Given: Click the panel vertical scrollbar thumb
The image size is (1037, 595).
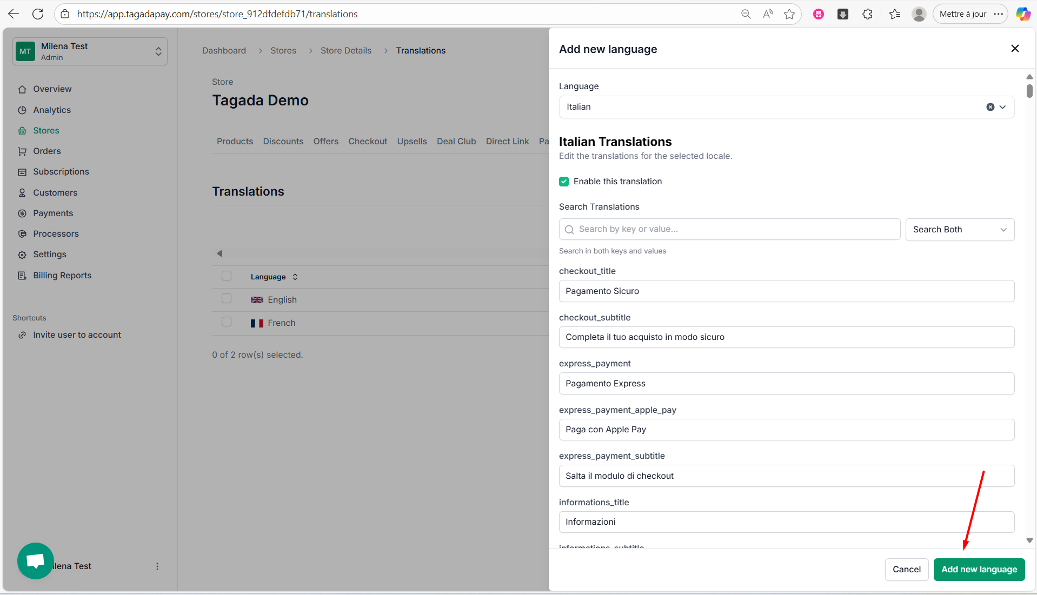Looking at the screenshot, I should (1029, 91).
